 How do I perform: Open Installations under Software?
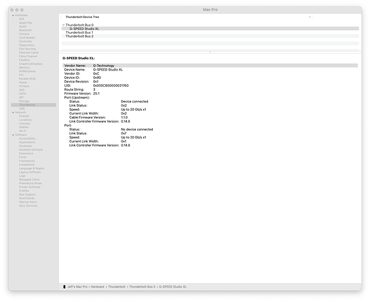pyautogui.click(x=27, y=165)
